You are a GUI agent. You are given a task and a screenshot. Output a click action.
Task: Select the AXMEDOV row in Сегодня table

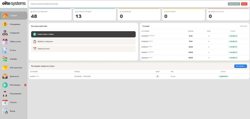(195, 41)
